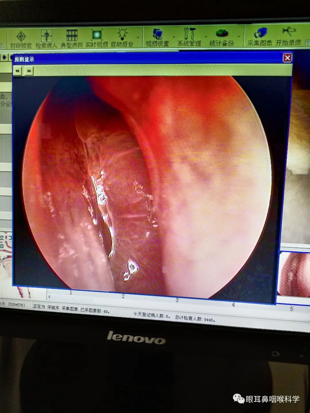The width and height of the screenshot is (310, 413).
Task: Click the thumbnail strip left scroll arrow
Action: (49, 297)
